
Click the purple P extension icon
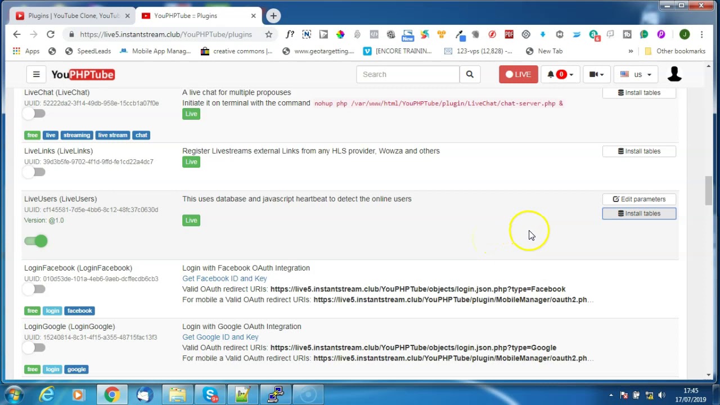[x=661, y=34]
